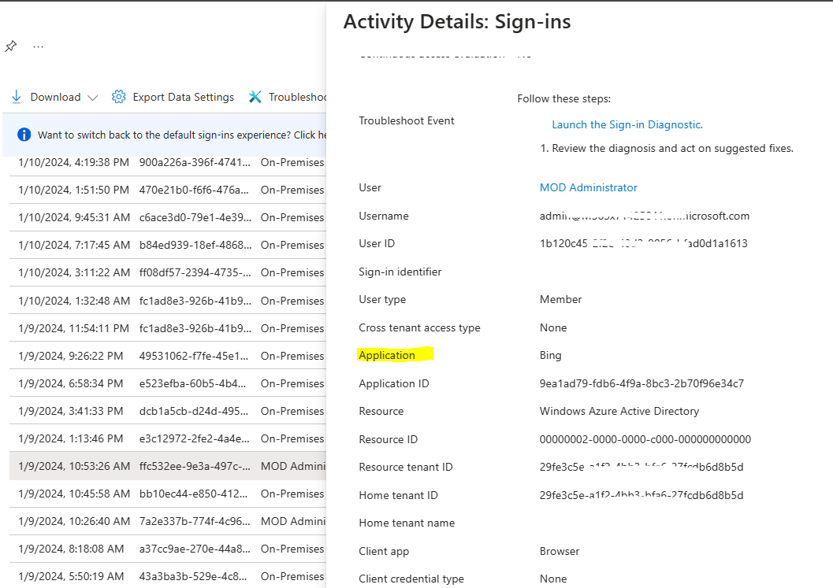833x588 pixels.
Task: Click request ID bb10ec44-e850-412...
Action: click(x=193, y=494)
